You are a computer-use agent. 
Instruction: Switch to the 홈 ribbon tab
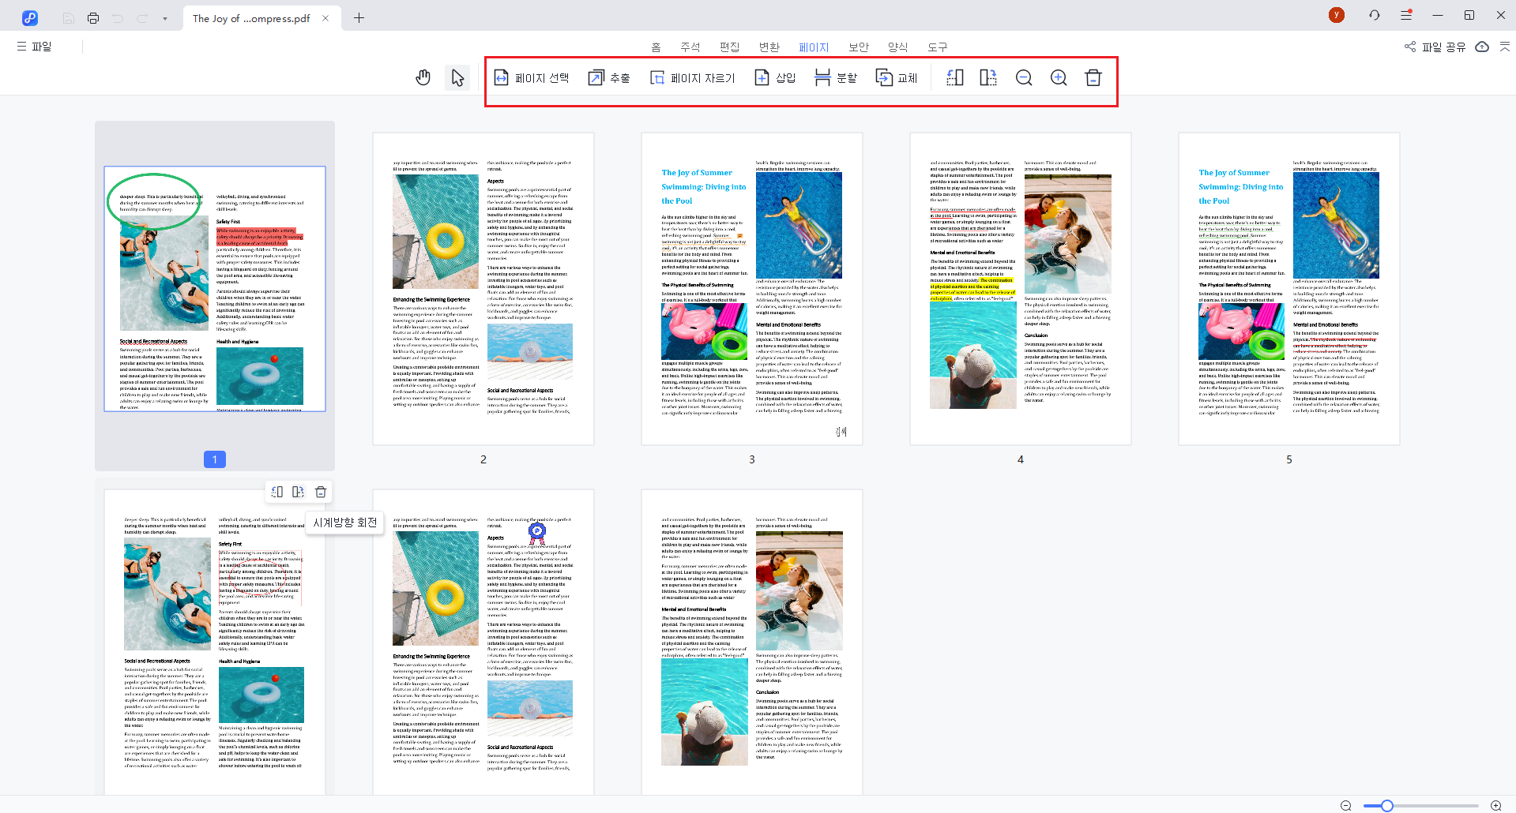coord(655,47)
